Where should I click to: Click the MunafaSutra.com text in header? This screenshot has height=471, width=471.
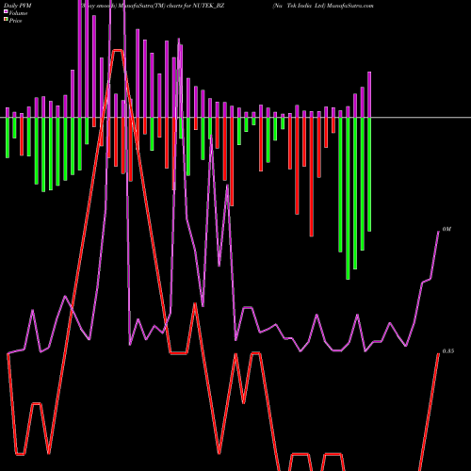tap(349, 6)
